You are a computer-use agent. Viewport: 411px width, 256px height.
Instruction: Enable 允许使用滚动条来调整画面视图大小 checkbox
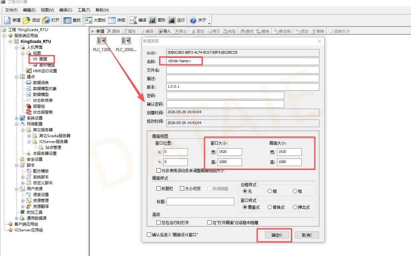159,171
